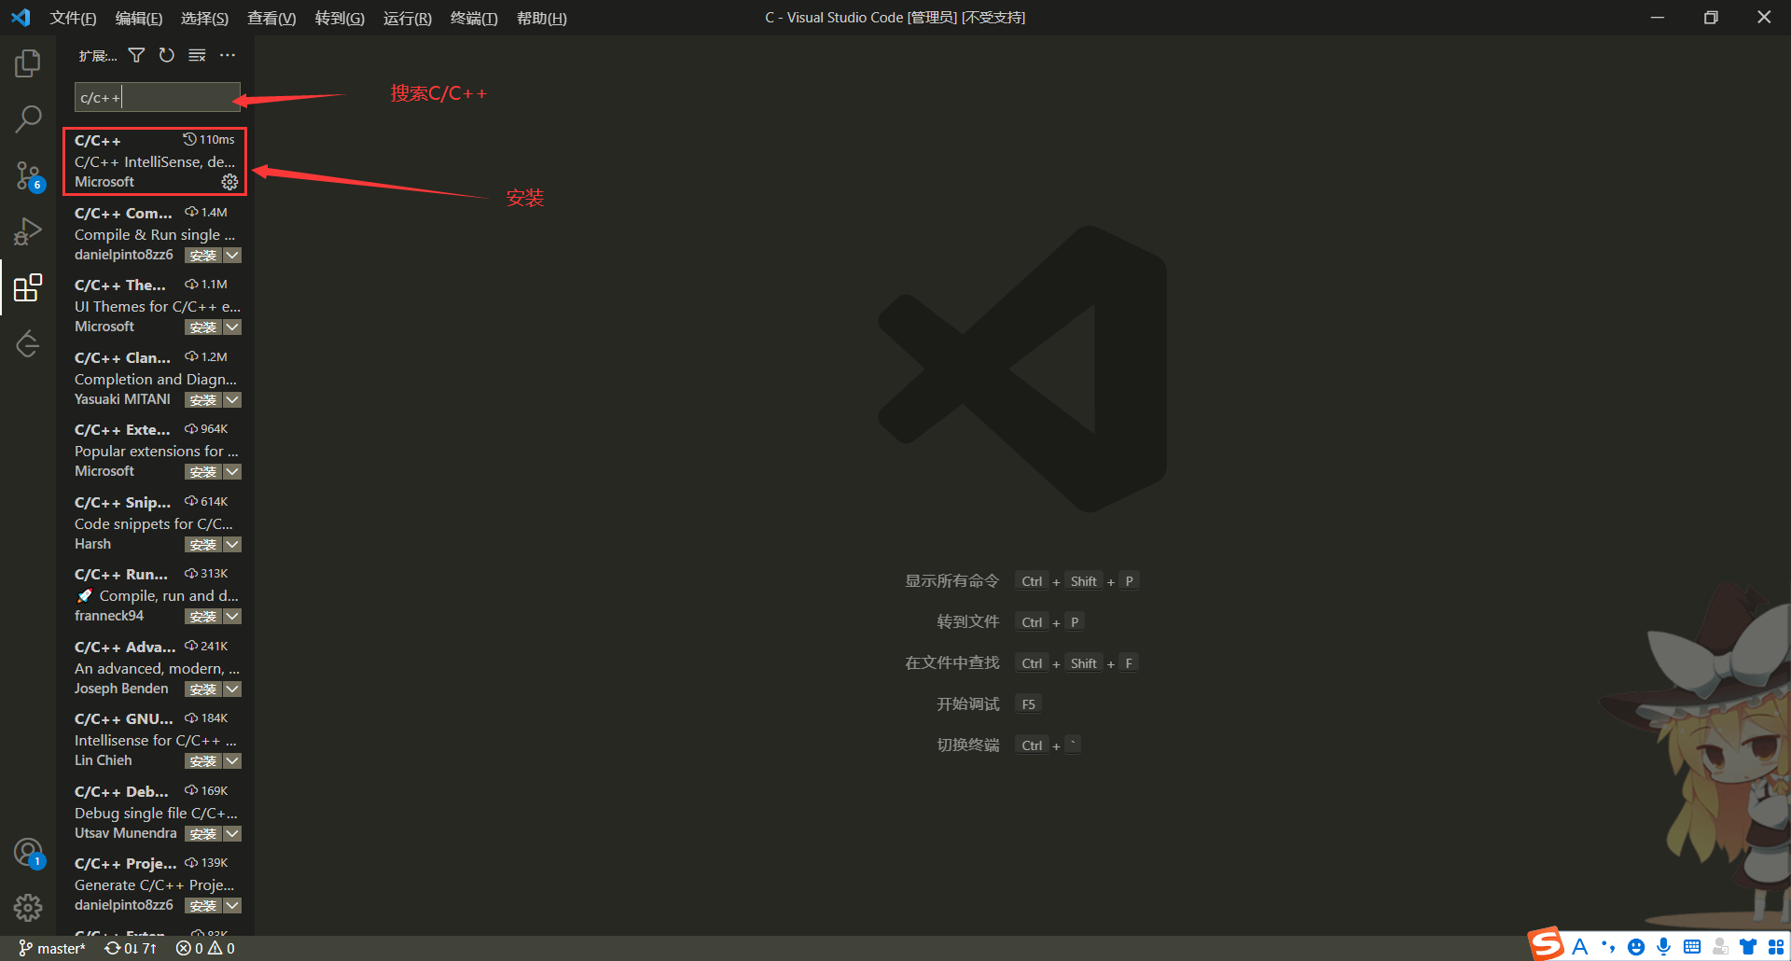1791x961 pixels.
Task: Install the C/C++ Snippets extension by Harsh
Action: coord(202,545)
